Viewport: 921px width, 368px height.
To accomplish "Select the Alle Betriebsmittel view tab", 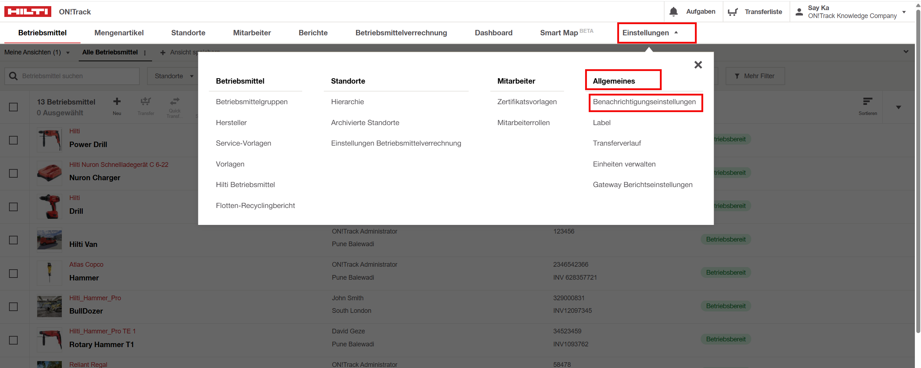I will point(110,53).
